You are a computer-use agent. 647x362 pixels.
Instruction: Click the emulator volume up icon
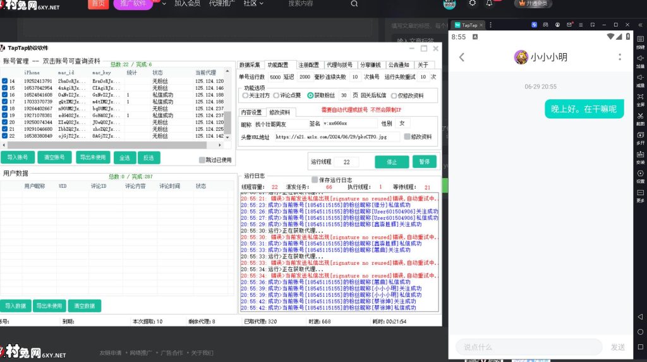pos(640,59)
